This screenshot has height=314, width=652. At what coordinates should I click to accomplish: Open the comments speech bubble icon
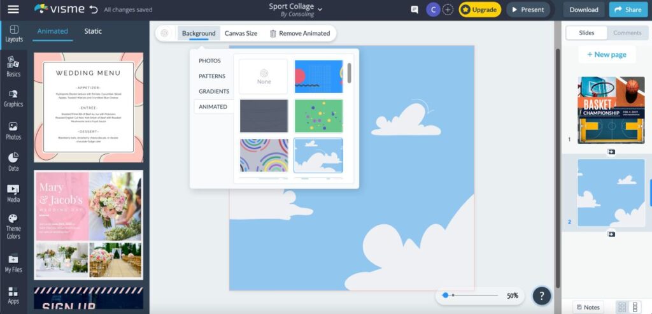pyautogui.click(x=415, y=10)
